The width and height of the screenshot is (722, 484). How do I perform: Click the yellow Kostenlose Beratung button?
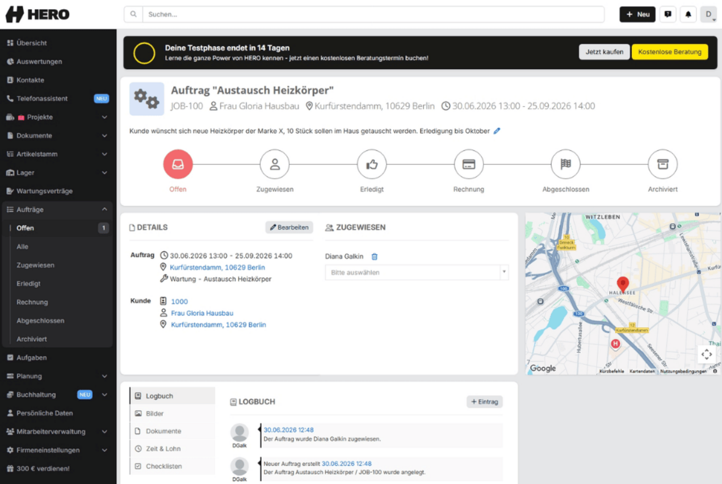pos(670,52)
